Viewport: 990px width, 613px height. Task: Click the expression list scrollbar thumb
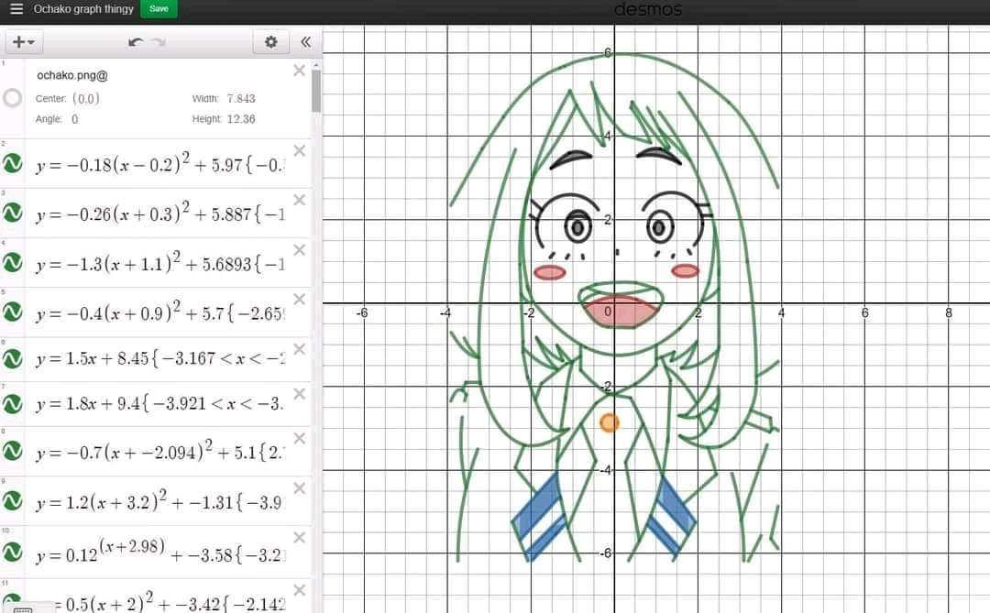[x=316, y=91]
